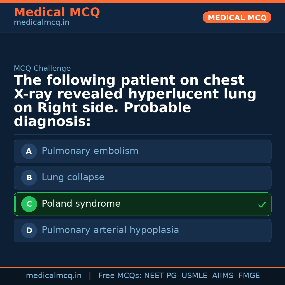Select the letter A option circle

coord(29,151)
